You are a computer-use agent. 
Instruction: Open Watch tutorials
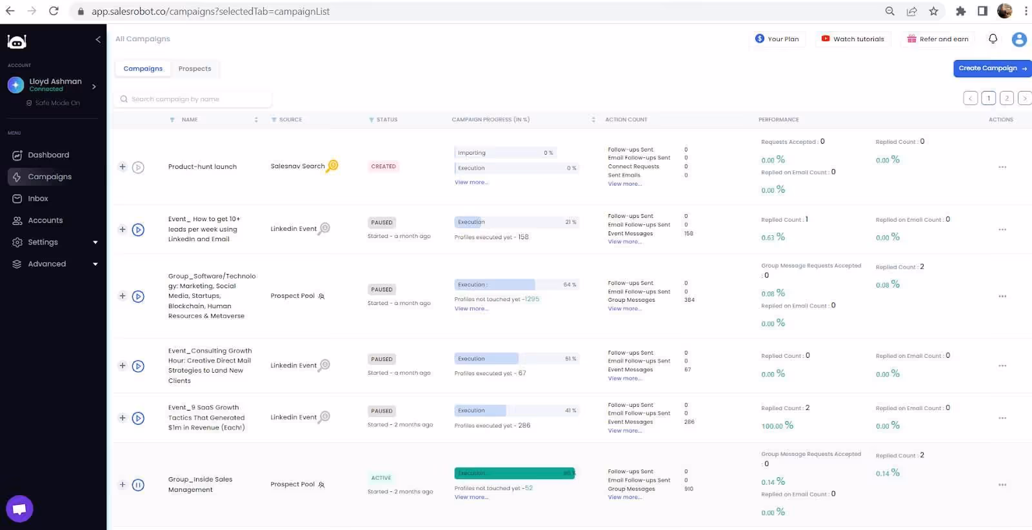853,39
